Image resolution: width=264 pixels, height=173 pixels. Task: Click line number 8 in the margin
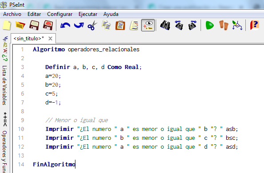pos(22,111)
